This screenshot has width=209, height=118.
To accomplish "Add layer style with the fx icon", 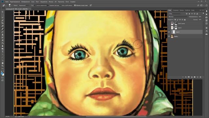I will pyautogui.click(x=186, y=77).
